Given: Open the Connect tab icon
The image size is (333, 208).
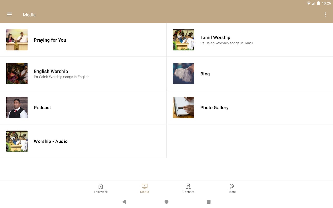Looking at the screenshot, I should [188, 186].
